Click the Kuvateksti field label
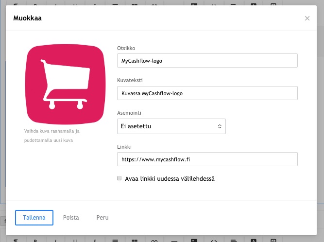Viewport: 324px width, 242px height. point(130,80)
